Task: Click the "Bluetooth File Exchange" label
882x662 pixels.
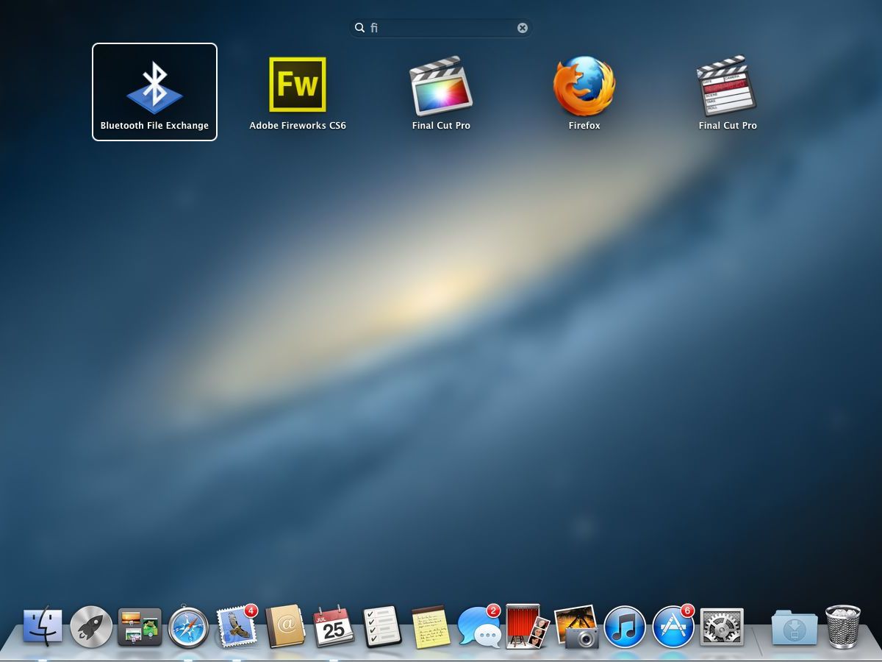Action: click(x=154, y=126)
